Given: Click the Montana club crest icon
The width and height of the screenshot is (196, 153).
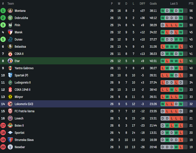Looking at the screenshot, I should point(10,11).
